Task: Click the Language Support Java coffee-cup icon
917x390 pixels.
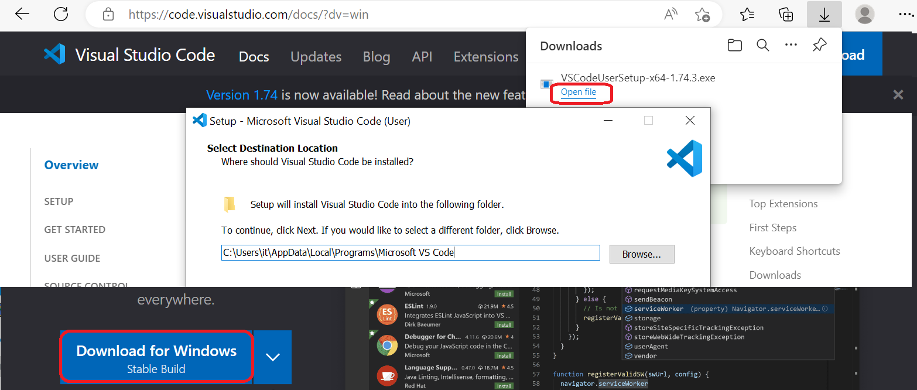Action: coord(387,375)
